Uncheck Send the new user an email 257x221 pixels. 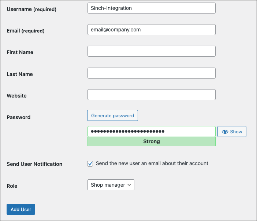tap(90, 164)
